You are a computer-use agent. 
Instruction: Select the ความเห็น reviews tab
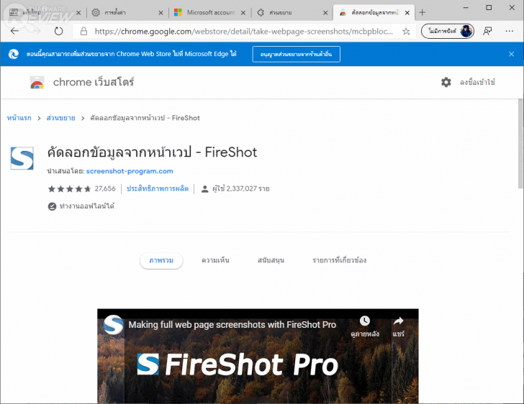(215, 260)
